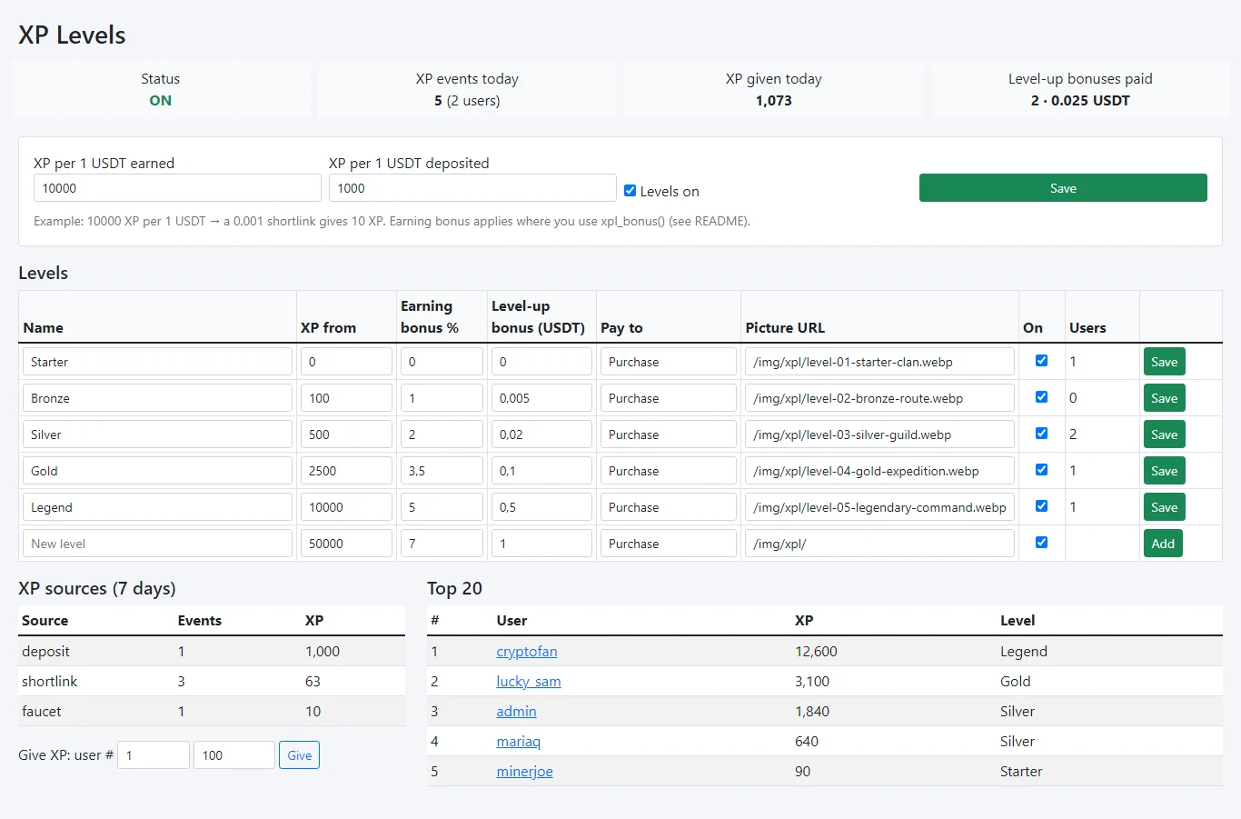
Task: Open the cryptofan user profile link
Action: click(x=527, y=652)
